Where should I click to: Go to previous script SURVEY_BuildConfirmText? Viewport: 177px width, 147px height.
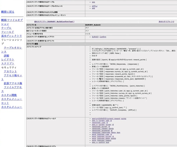[x=54, y=21]
